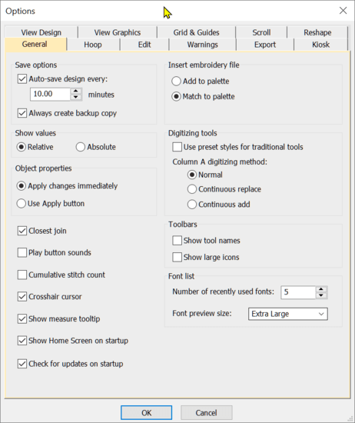Decrease number of recently used fonts
The image size is (355, 423).
[x=321, y=295]
